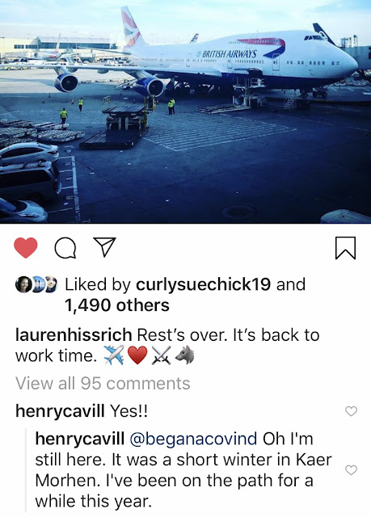Like the reply mentioning Kaer Morhen
Screen dimensions: 371x517
pyautogui.click(x=351, y=470)
